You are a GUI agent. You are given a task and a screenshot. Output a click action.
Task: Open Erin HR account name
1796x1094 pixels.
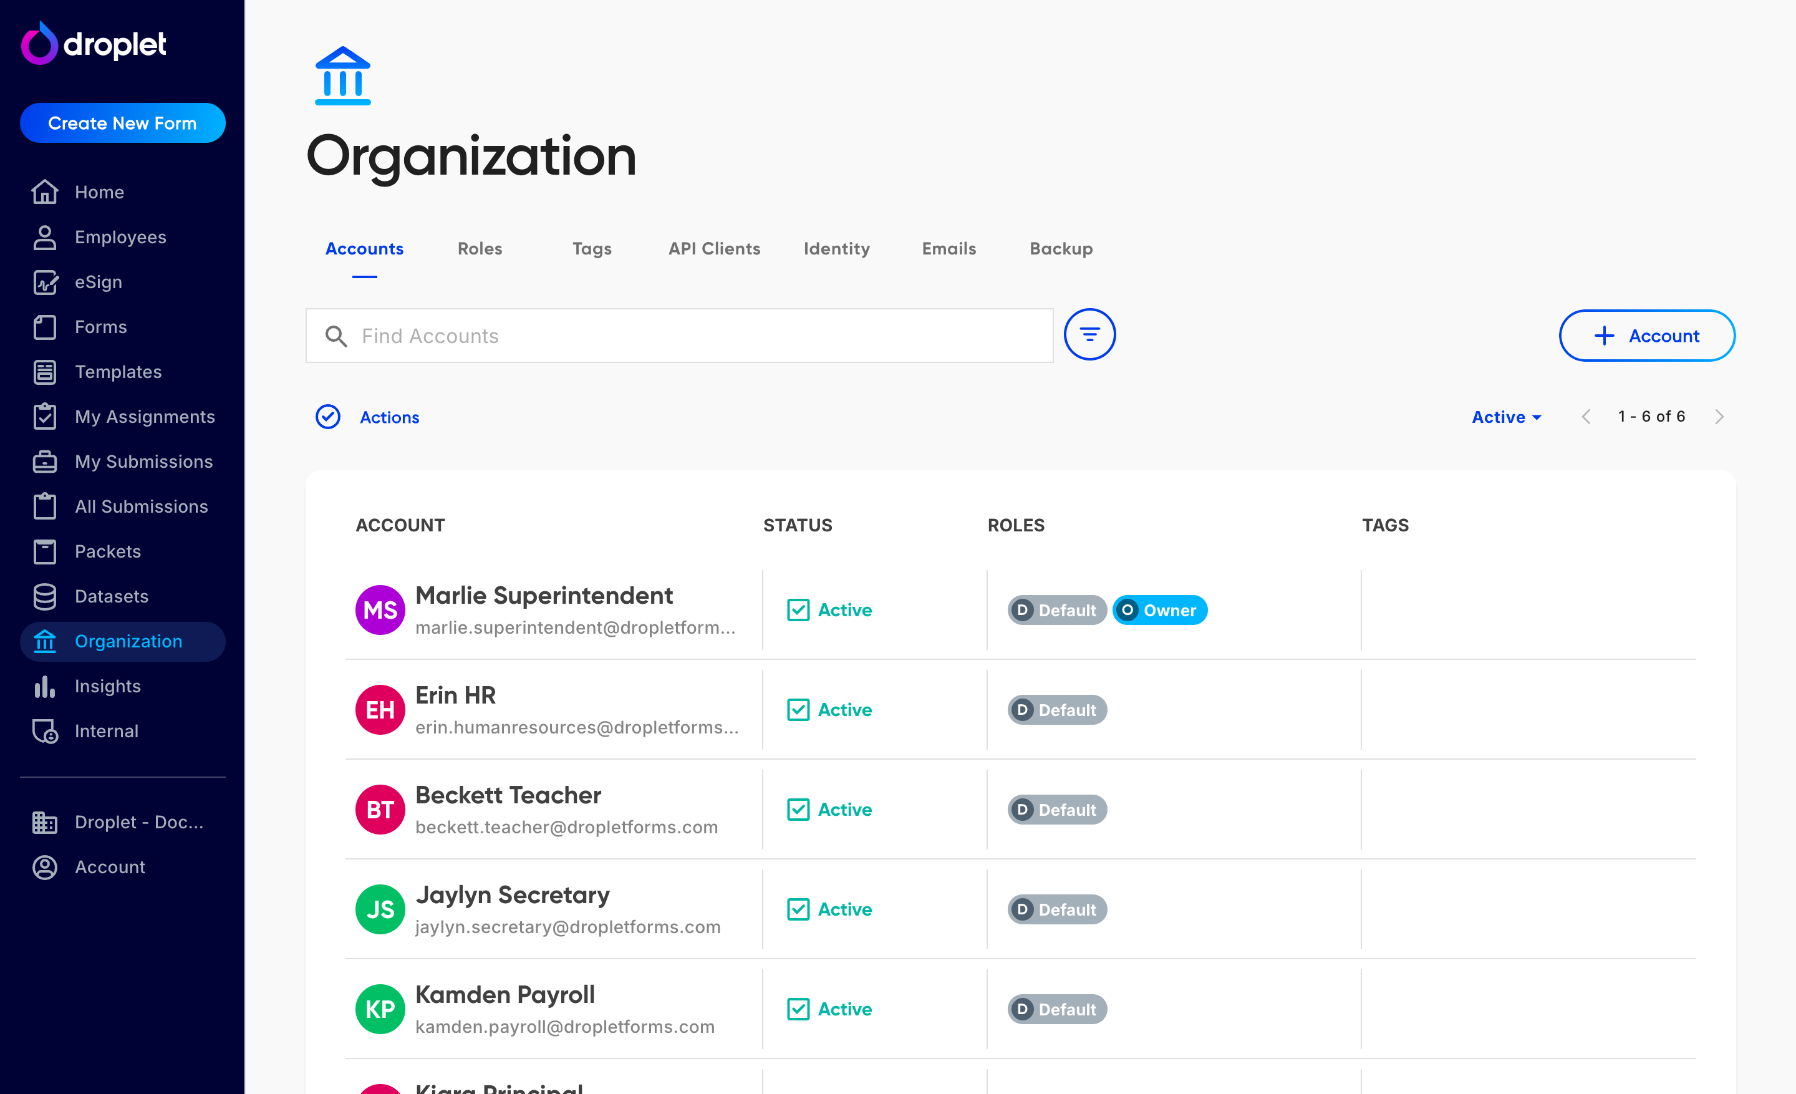[456, 695]
